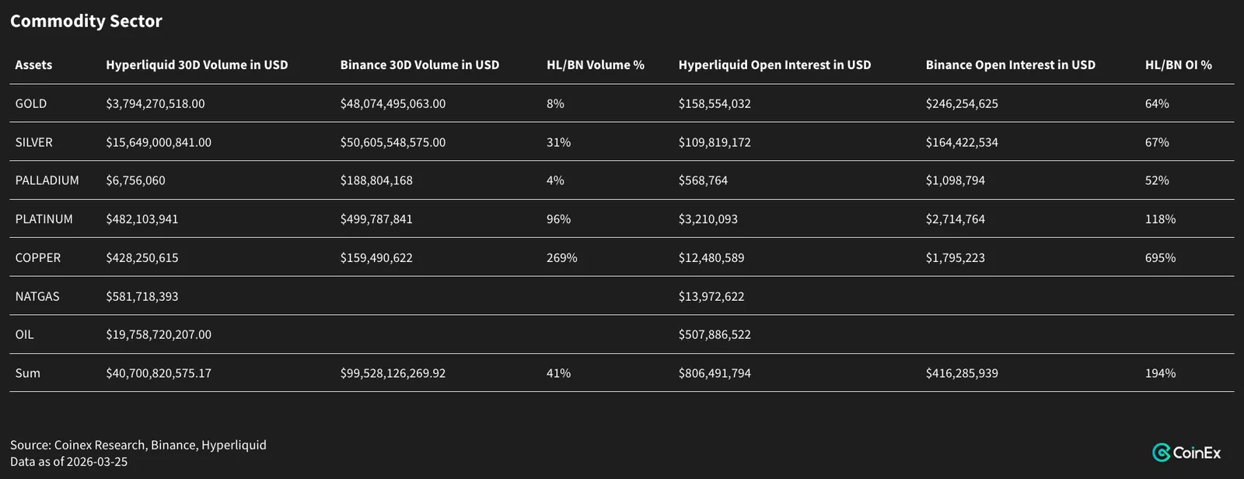The width and height of the screenshot is (1244, 479).
Task: Click copper's 695% HL/BN OI value
Action: (1160, 257)
